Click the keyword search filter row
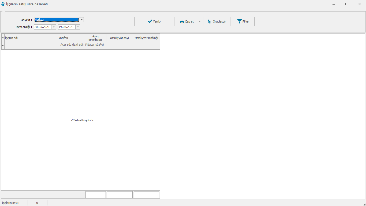 pos(82,45)
